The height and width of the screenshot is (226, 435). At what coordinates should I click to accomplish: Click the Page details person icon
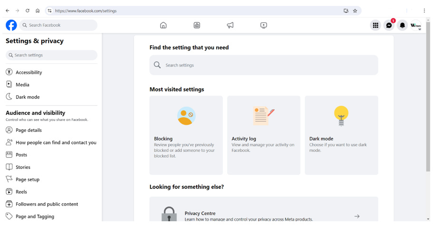tap(9, 130)
